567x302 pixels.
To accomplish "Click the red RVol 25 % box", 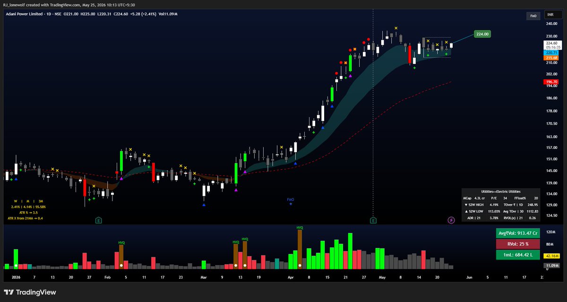I will coord(518,244).
